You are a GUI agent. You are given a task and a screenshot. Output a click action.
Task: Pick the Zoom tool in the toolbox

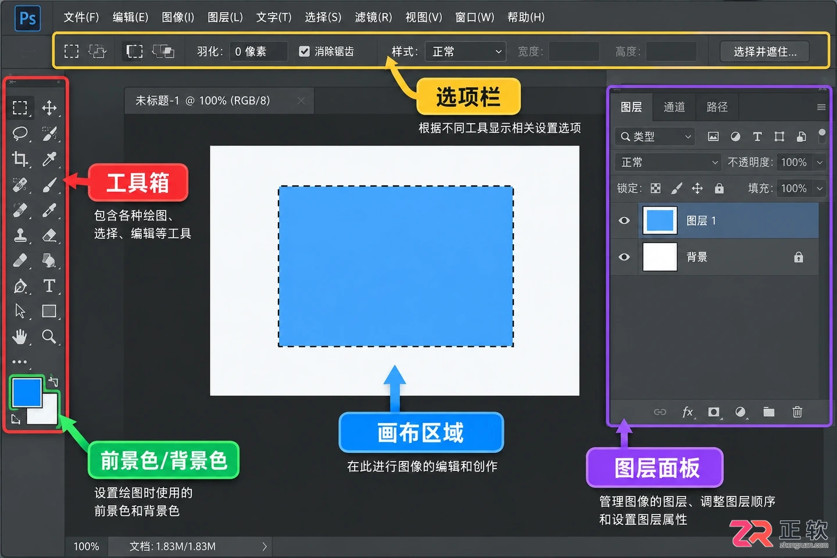click(x=49, y=337)
